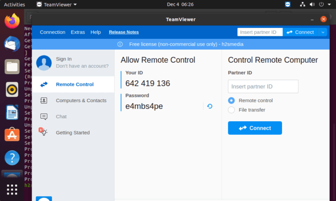Close the TeamViewer window

[323, 19]
